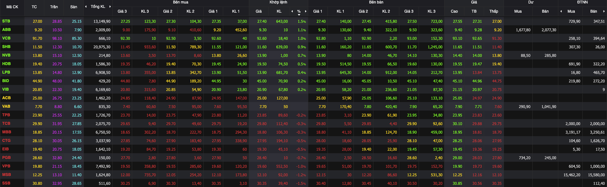
Task: Select the NVB stock code
Action: point(6,55)
